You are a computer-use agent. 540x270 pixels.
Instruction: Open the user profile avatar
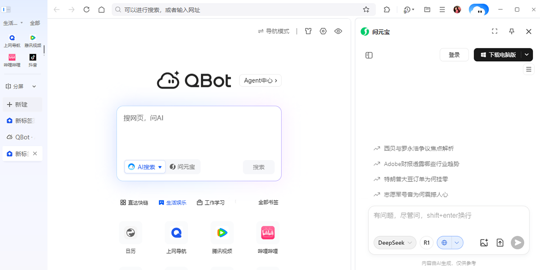[457, 9]
